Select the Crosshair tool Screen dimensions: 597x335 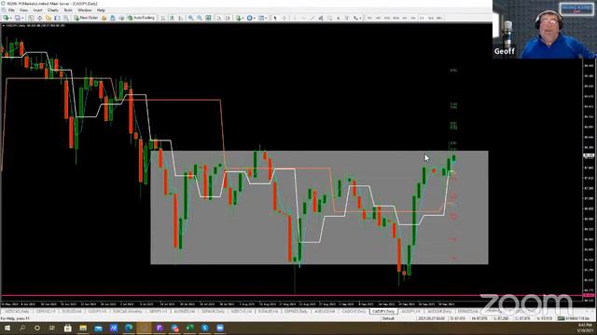[x=285, y=18]
